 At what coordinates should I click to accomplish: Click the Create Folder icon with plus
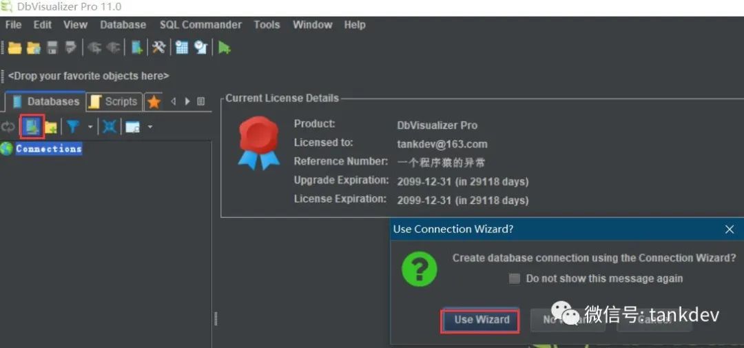tap(51, 127)
